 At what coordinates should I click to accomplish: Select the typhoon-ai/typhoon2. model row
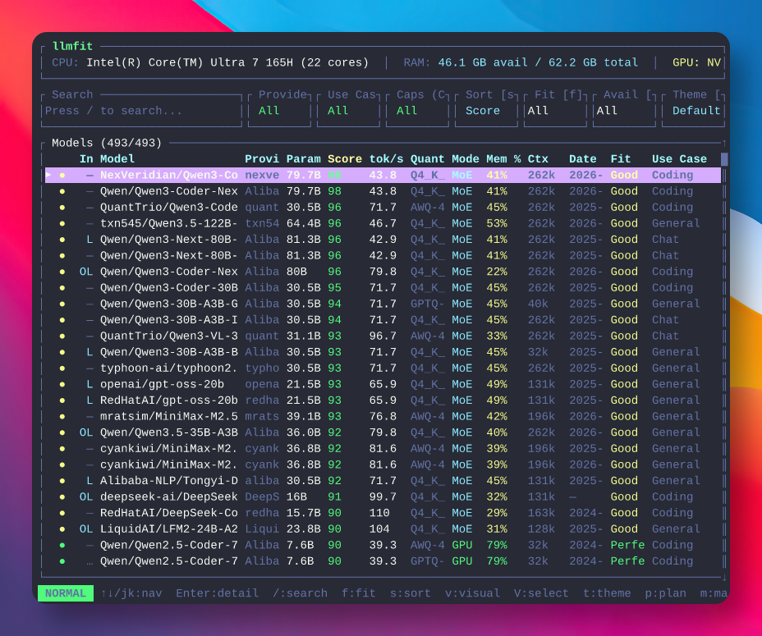[383, 368]
